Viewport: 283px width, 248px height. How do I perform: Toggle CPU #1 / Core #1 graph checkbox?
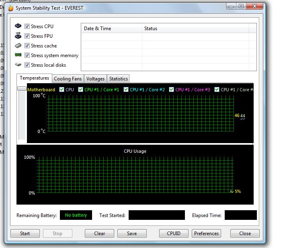(x=80, y=90)
